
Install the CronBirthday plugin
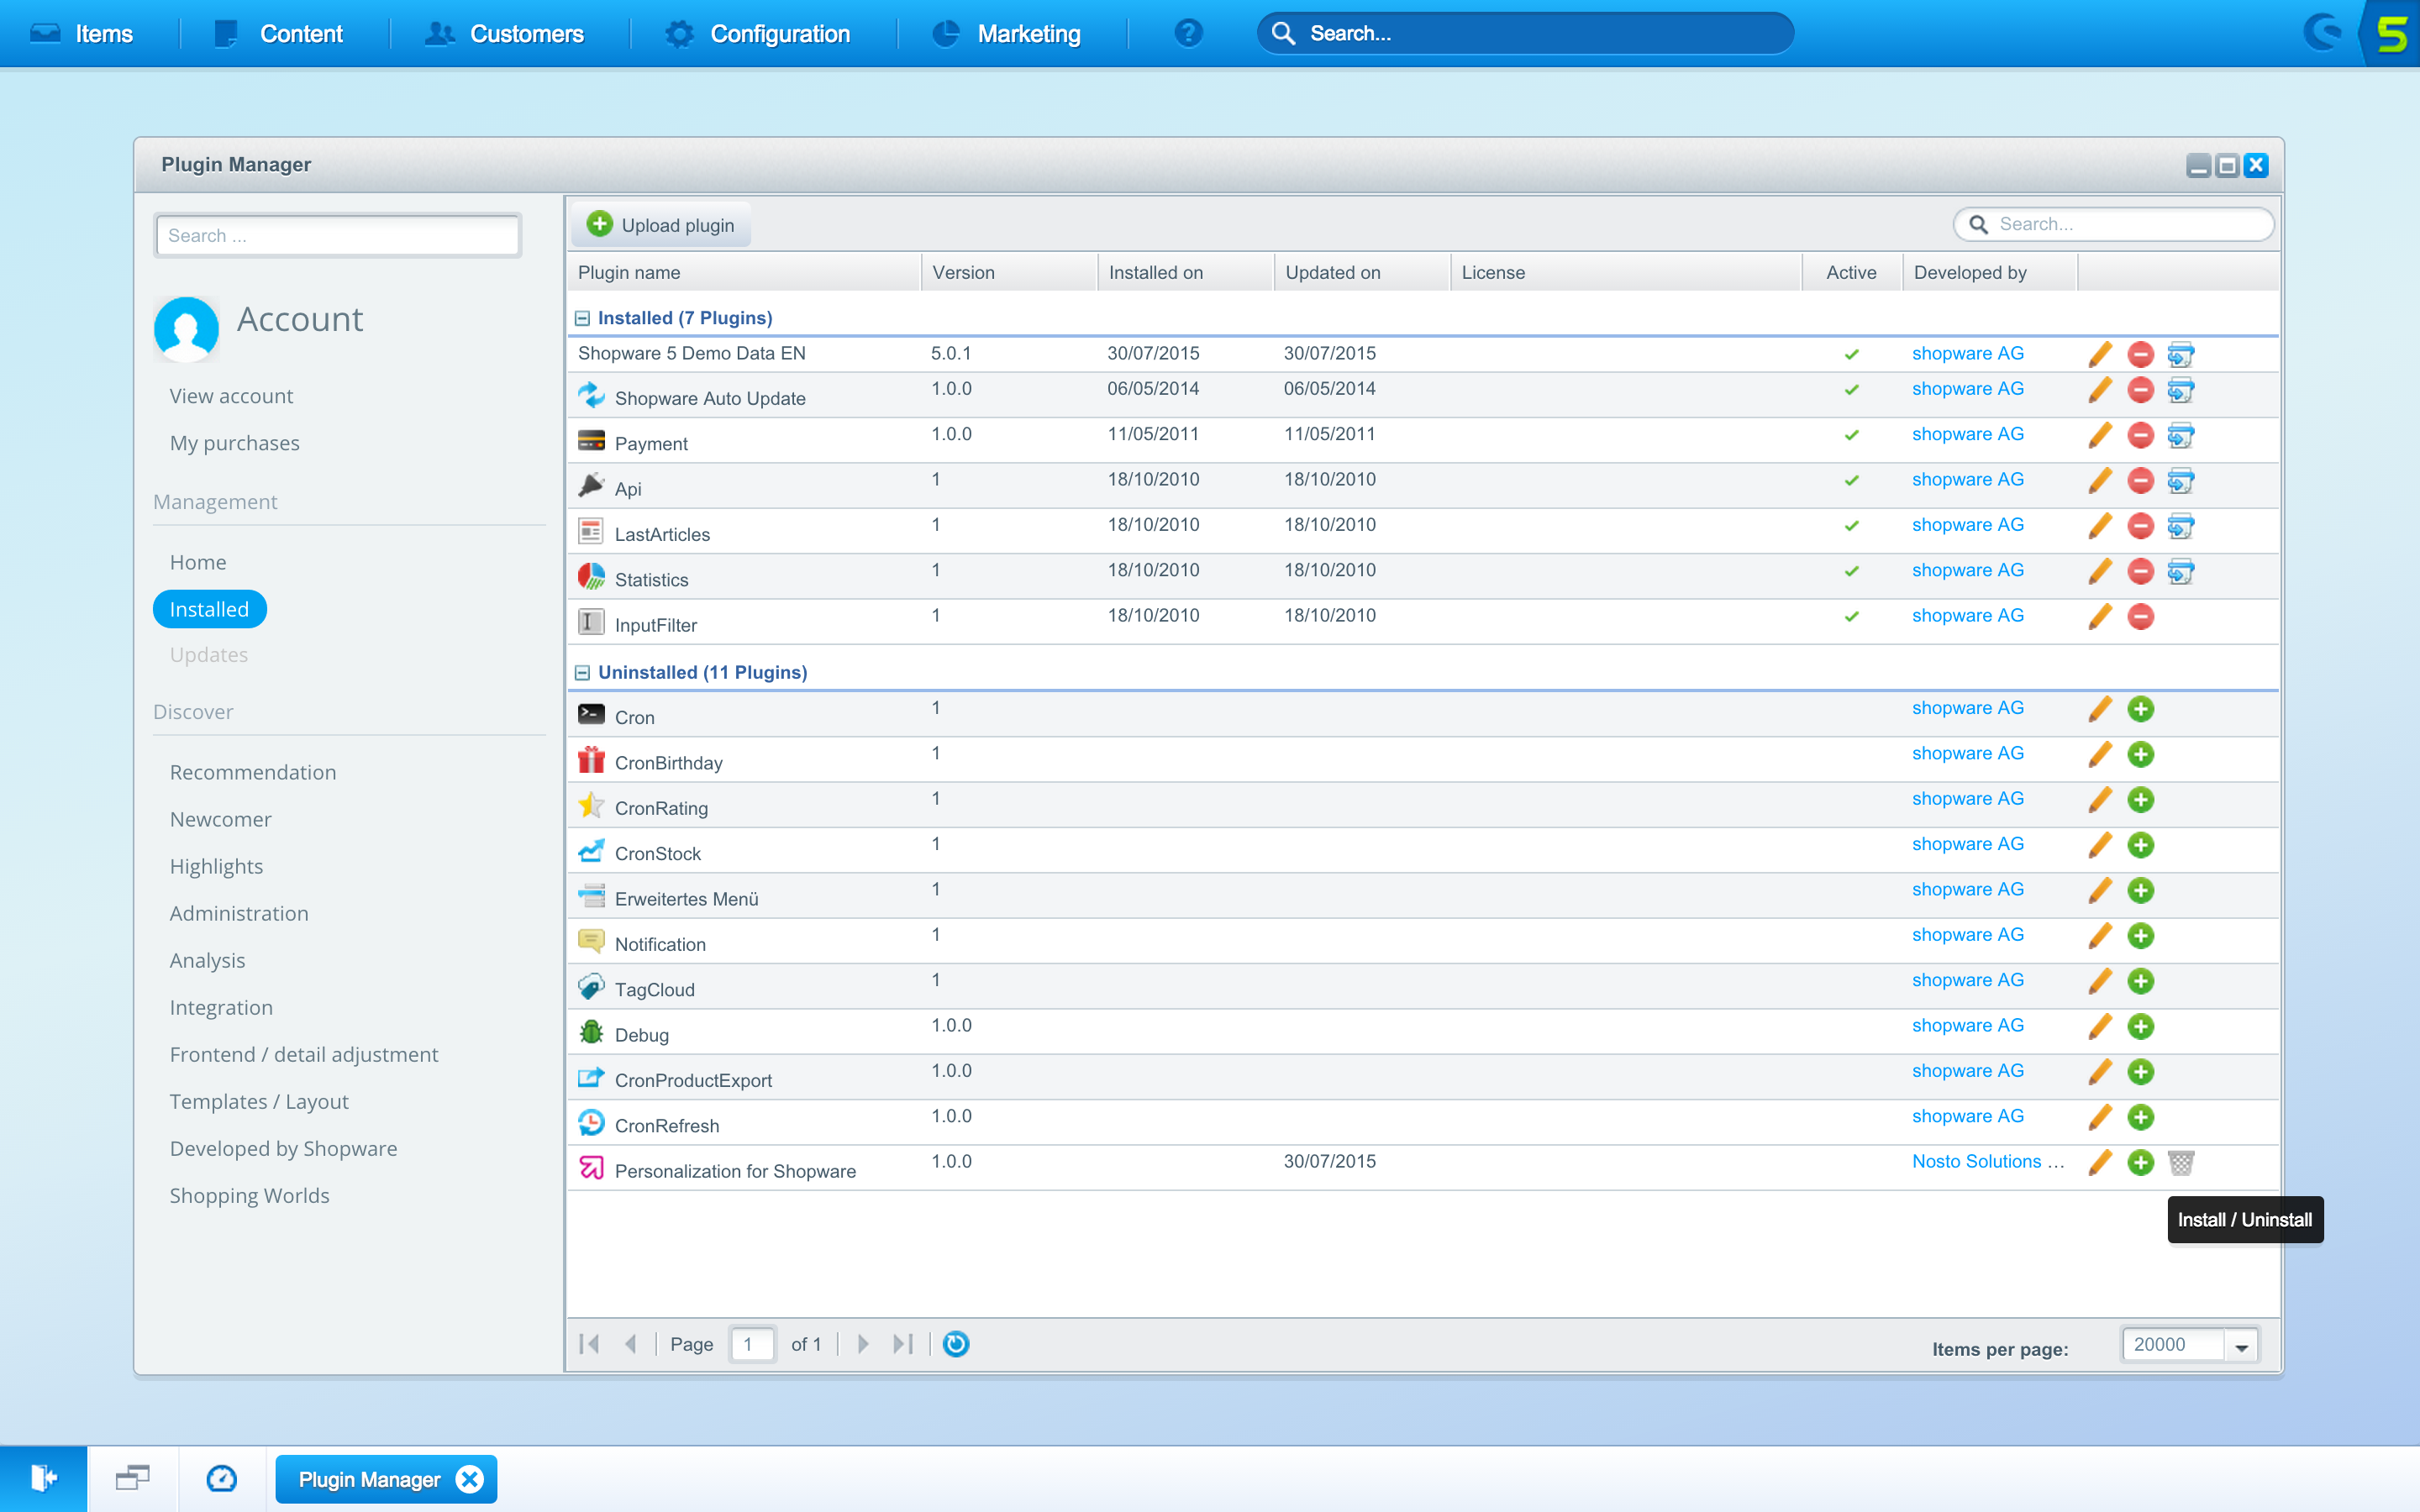click(2140, 754)
